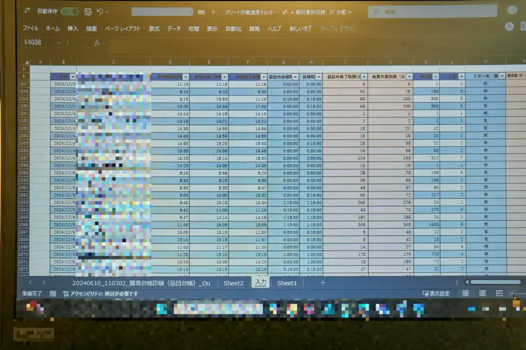Click the Save icon in title bar
This screenshot has height=350, width=526.
pyautogui.click(x=88, y=12)
